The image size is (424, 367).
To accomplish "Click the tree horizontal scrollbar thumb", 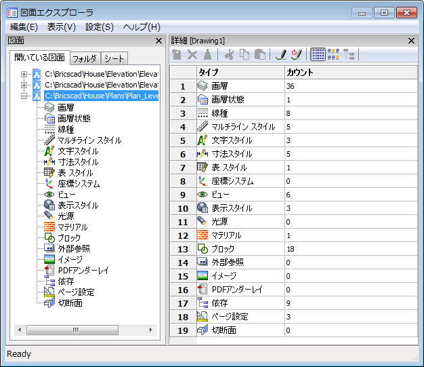I will click(72, 330).
